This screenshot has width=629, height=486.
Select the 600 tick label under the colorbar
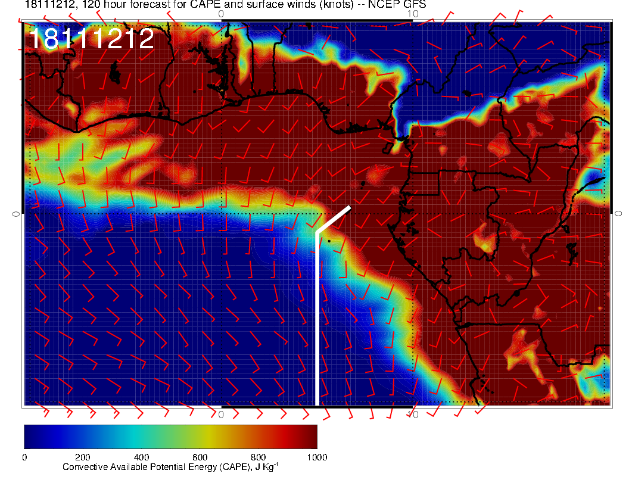200,457
